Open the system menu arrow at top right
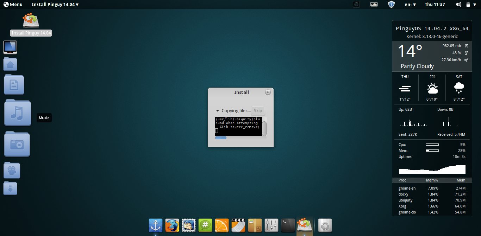Viewport: 481px width, 236px height. tap(474, 5)
